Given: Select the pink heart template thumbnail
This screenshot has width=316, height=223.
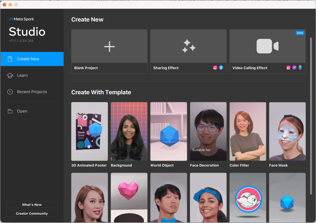Looking at the screenshot, I should [129, 198].
